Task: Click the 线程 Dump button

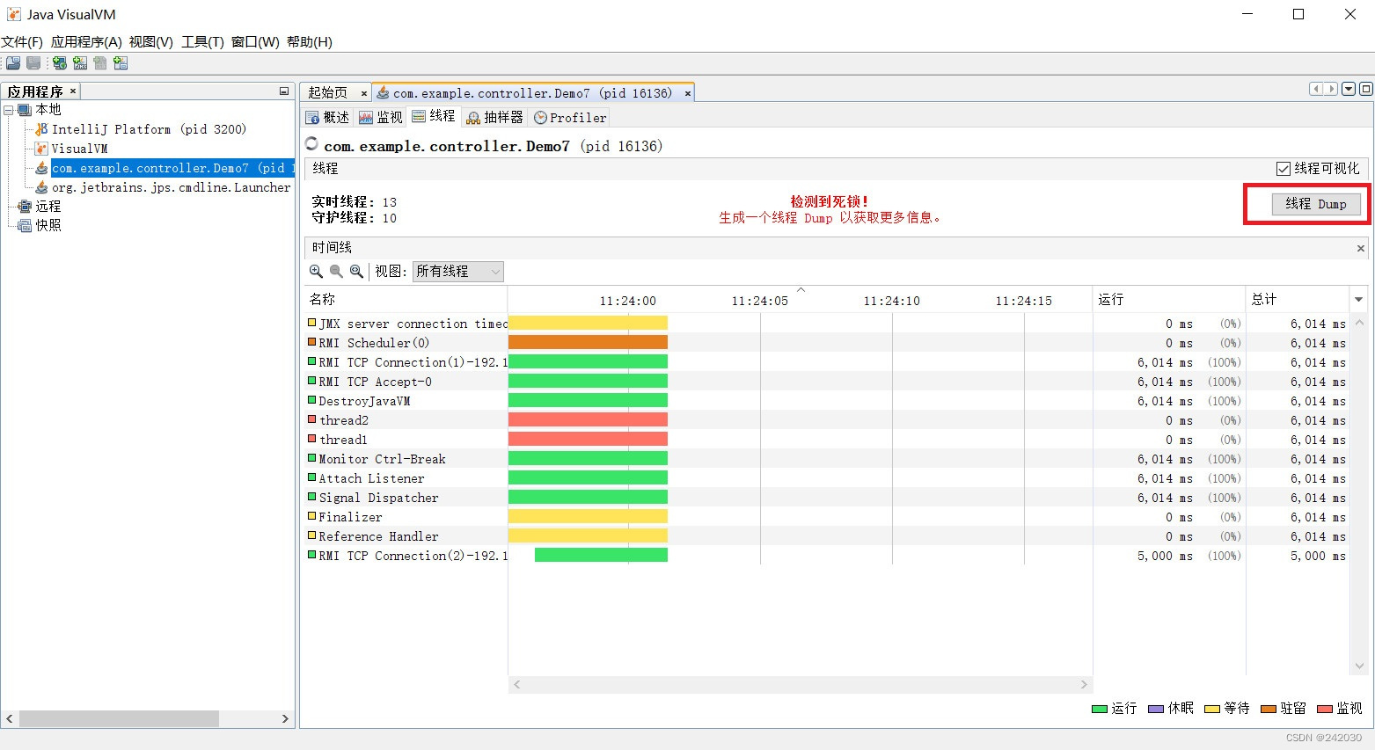Action: [x=1316, y=204]
